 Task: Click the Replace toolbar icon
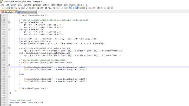50,8
